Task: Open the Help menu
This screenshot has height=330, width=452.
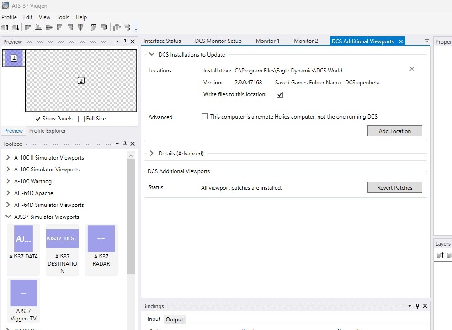Action: [81, 17]
